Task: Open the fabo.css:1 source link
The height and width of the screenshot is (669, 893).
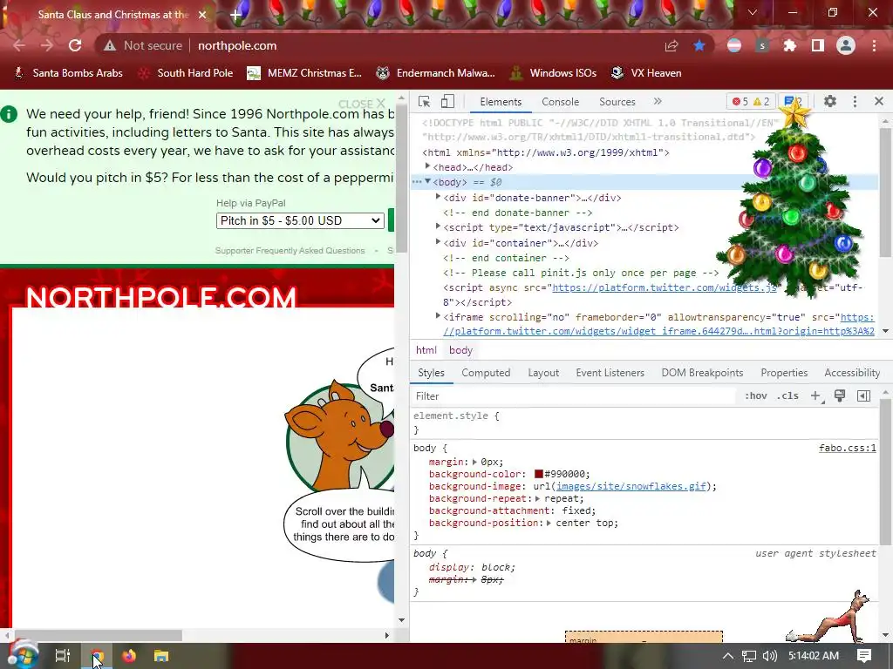Action: (x=848, y=448)
